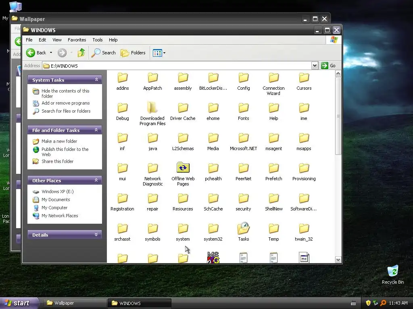Select the Downloaded Program Files folder
The width and height of the screenshot is (413, 309).
152,114
